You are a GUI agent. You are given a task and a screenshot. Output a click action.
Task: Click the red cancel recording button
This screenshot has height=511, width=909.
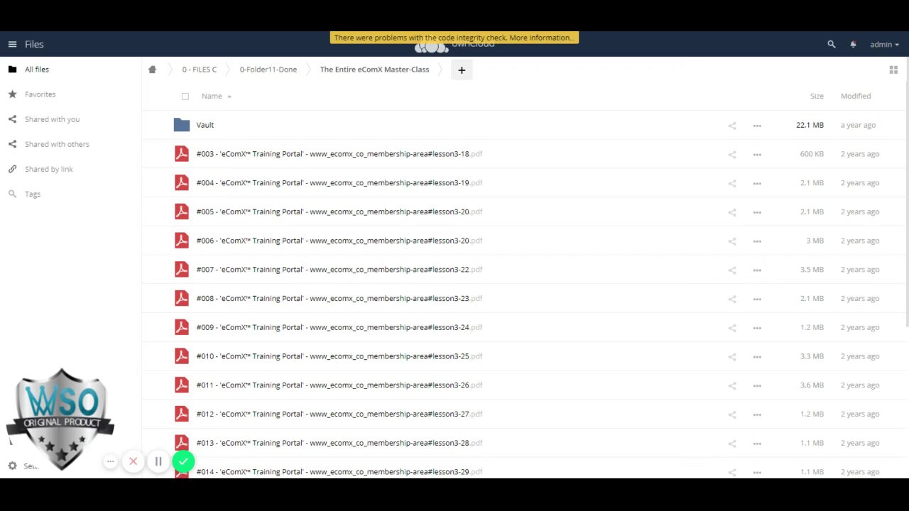click(x=133, y=461)
